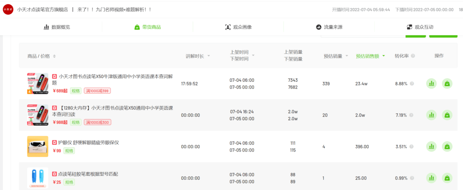Open 小天才图书点读笔X50牛津版 product title
Screen dimensions: 463x190
[112, 80]
